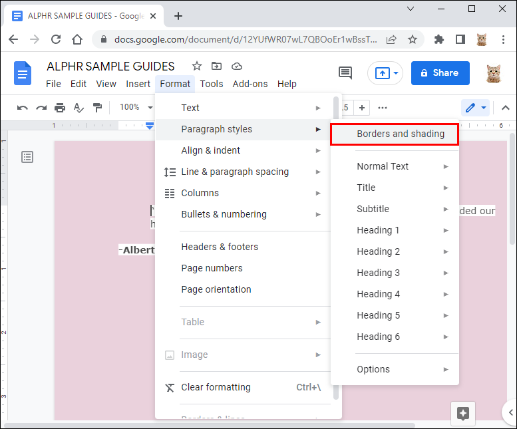Choose Borders and shading

click(x=395, y=134)
